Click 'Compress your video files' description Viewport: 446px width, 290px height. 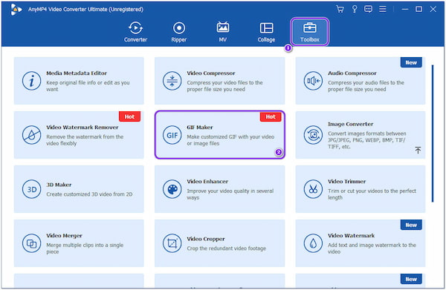pos(224,86)
